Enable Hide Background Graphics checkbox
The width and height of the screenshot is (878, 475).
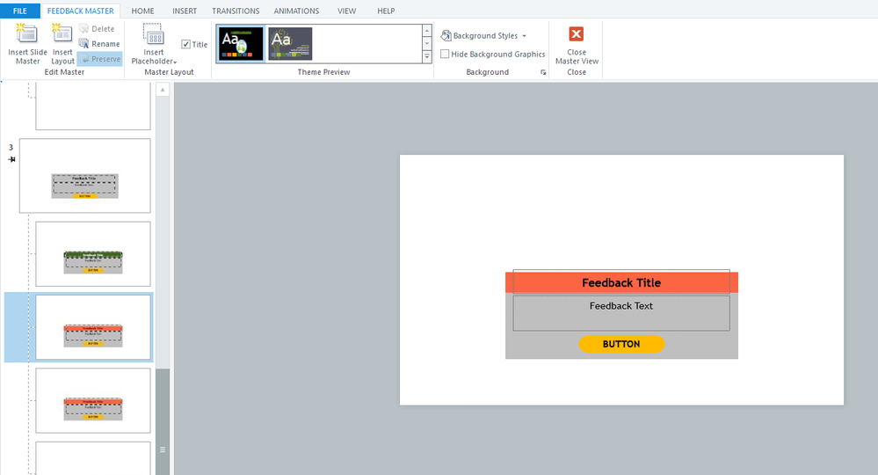pyautogui.click(x=445, y=55)
